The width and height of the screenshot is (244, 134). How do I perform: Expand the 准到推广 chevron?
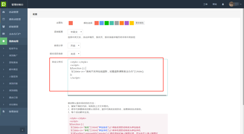tap(4, 55)
